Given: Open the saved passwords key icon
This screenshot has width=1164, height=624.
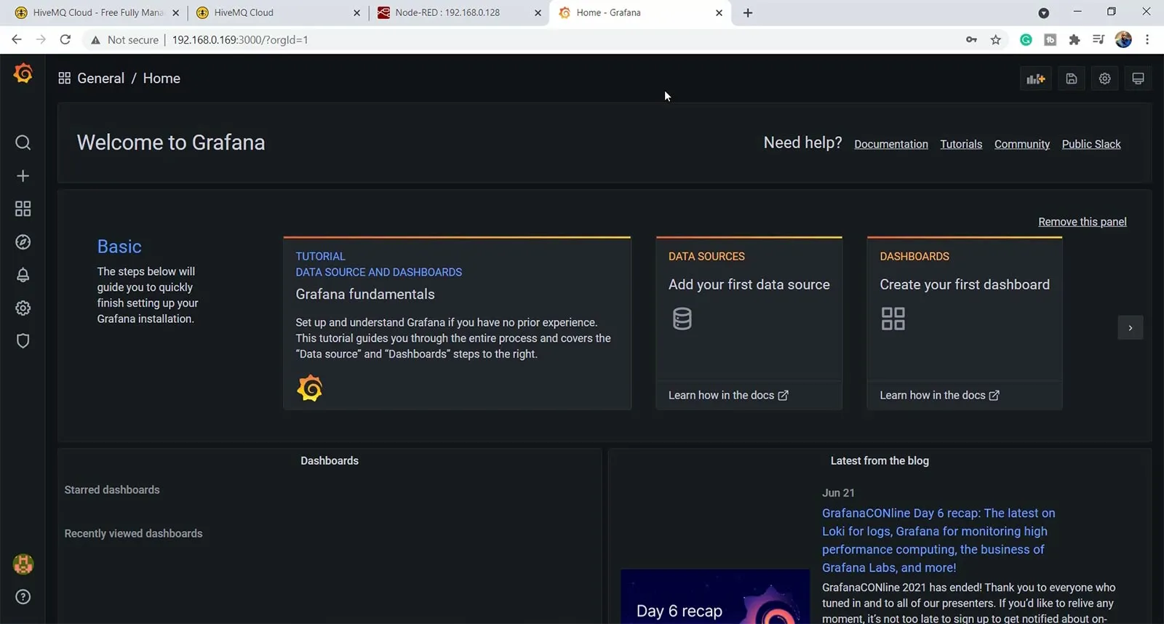Looking at the screenshot, I should [971, 40].
